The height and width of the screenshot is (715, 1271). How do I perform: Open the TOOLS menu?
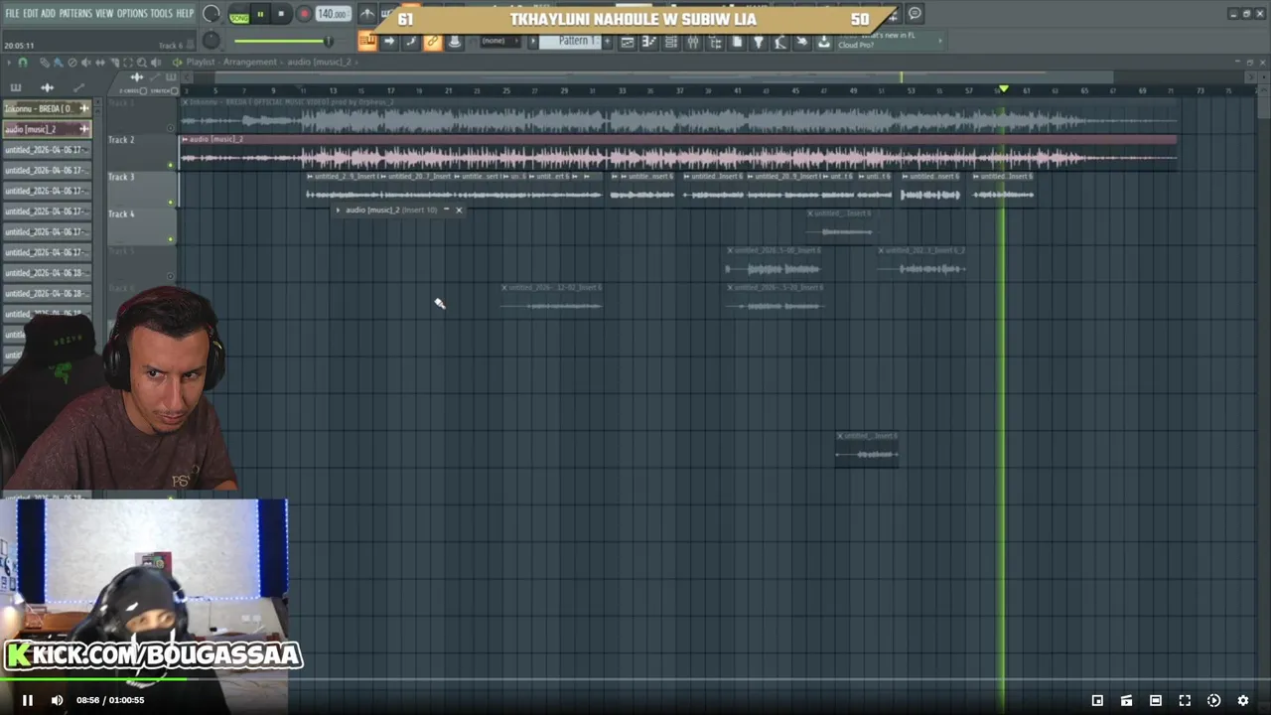point(161,13)
